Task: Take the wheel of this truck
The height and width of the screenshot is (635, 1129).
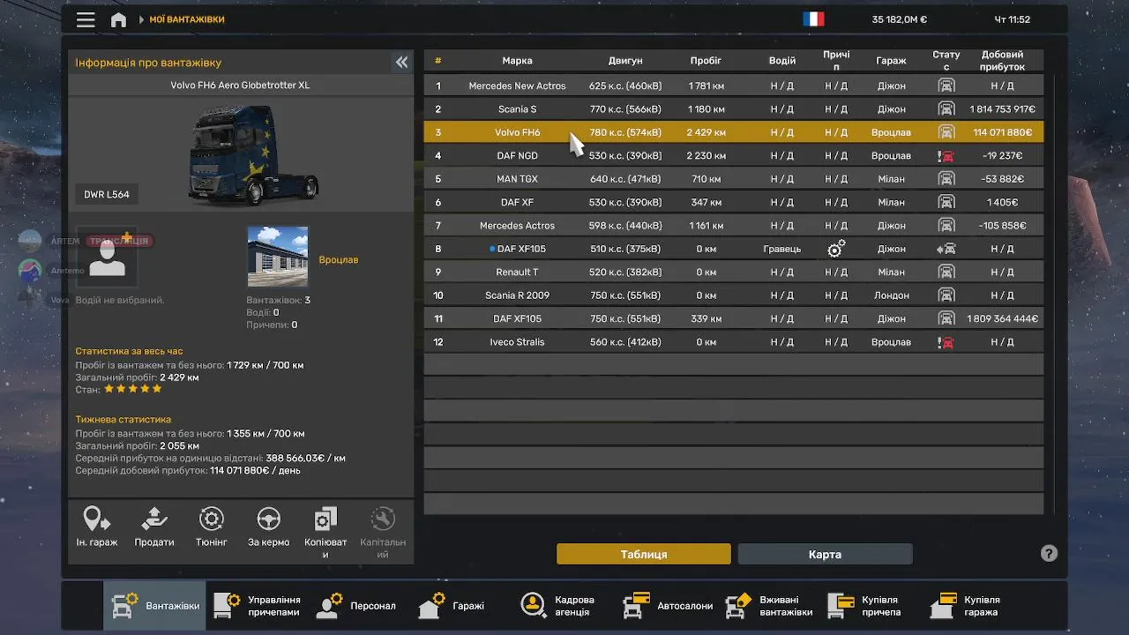Action: 269,527
